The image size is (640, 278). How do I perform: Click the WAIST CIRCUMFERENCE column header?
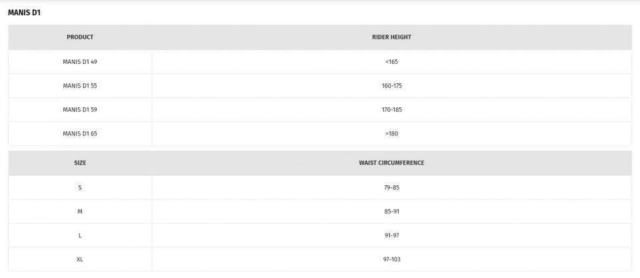click(391, 163)
